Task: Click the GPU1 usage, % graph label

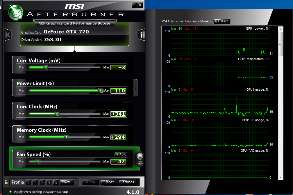Action: click(x=257, y=90)
